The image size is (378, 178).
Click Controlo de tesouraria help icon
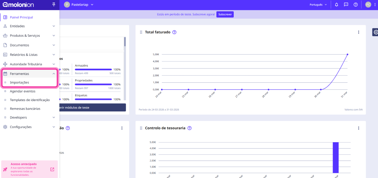tap(189, 128)
